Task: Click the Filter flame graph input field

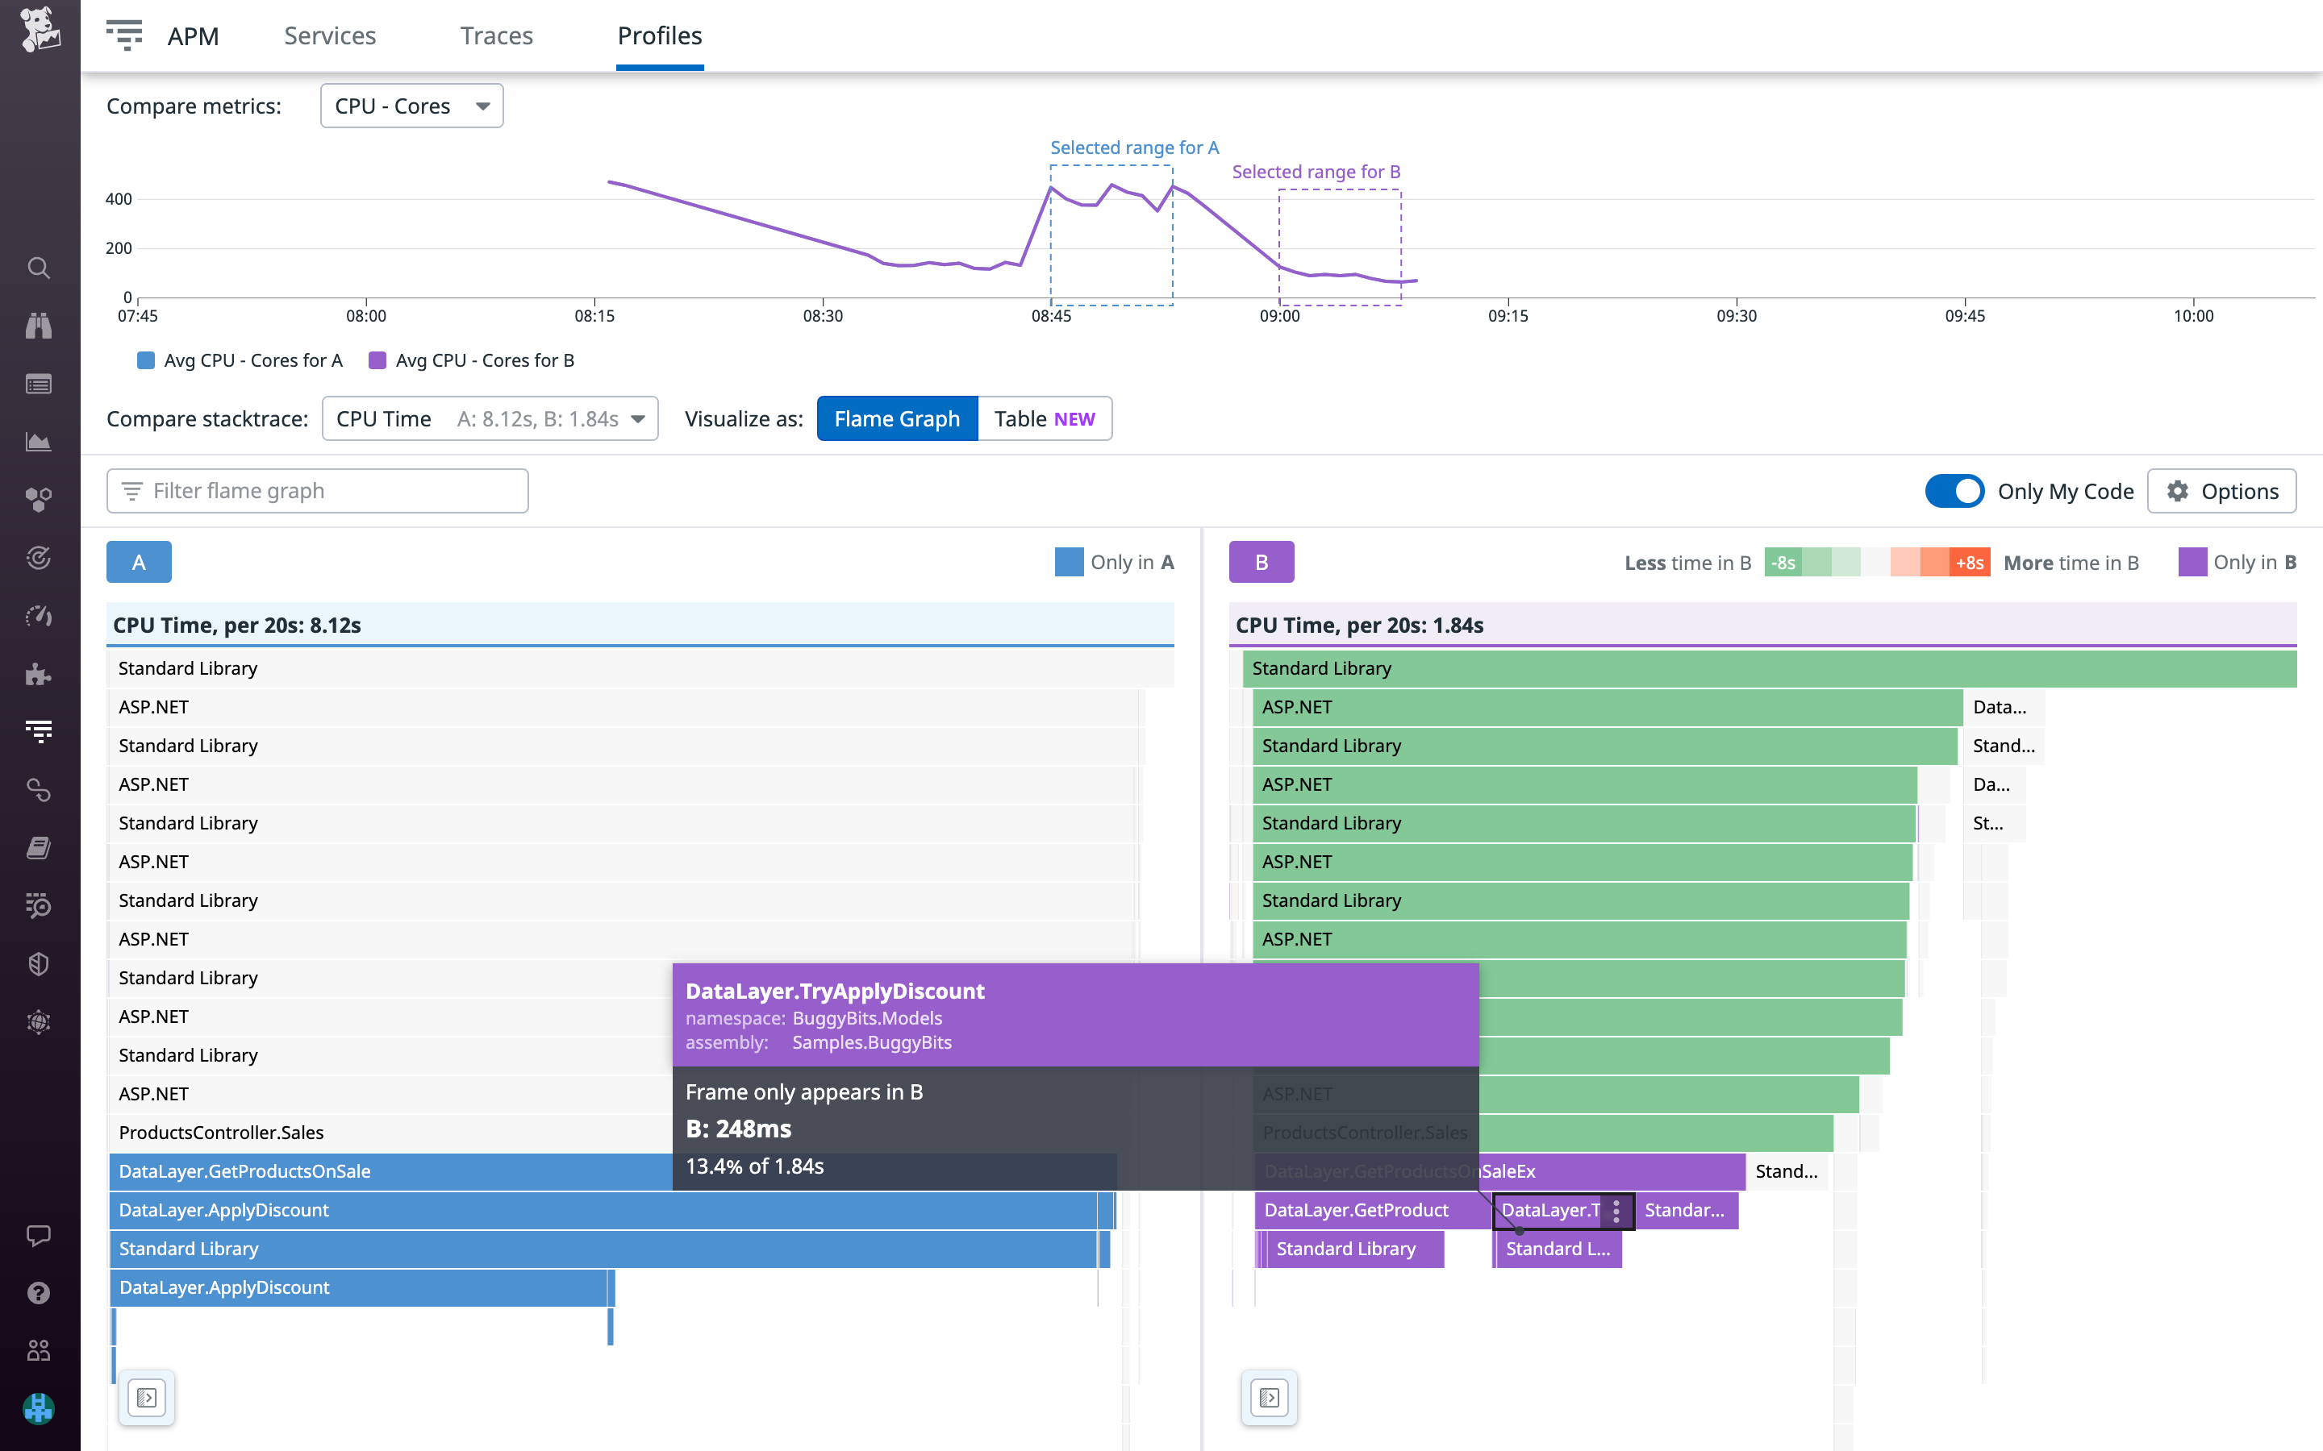Action: coord(317,490)
